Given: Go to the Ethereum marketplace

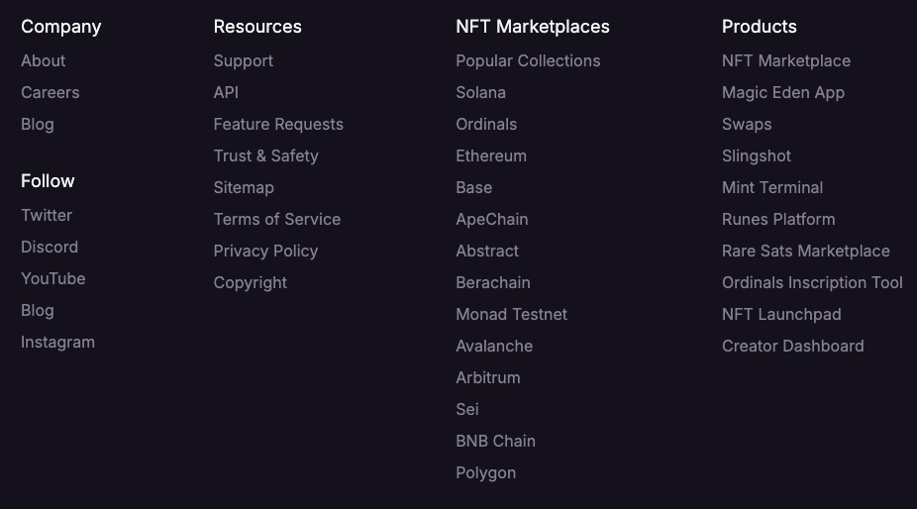Looking at the screenshot, I should click(491, 155).
